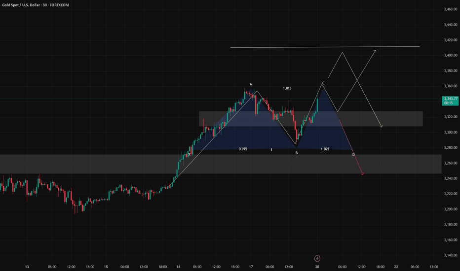460x271 pixels.
Task: Click date label 17 on time axis
Action: (x=251, y=267)
